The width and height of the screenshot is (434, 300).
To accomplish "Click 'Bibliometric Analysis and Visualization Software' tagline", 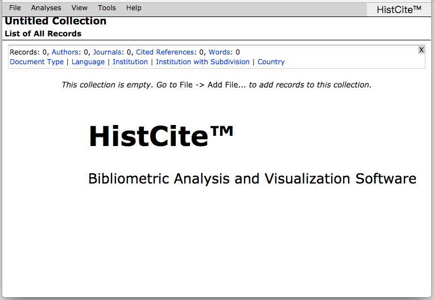I will [252, 178].
